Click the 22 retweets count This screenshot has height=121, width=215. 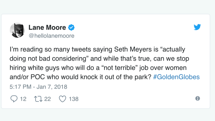(x=47, y=99)
